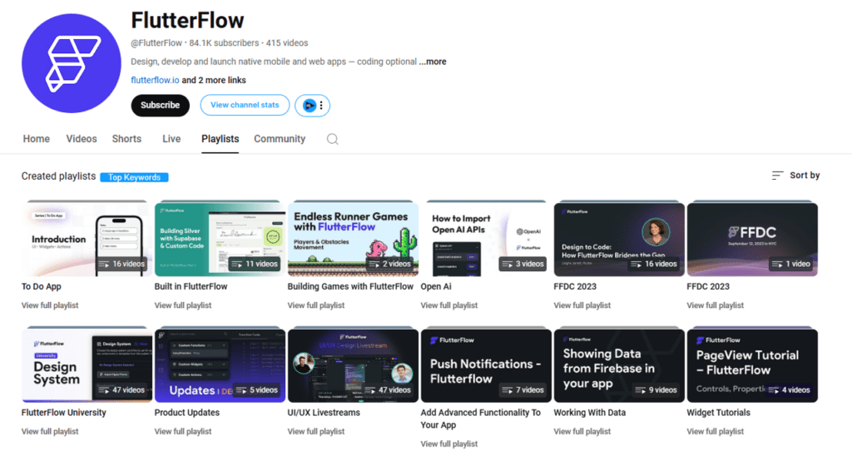The width and height of the screenshot is (852, 451).
Task: Switch to the Home tab
Action: point(37,139)
